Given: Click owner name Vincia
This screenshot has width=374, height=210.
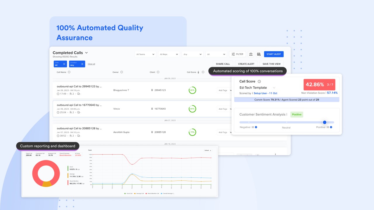Looking at the screenshot, I should tap(117, 109).
